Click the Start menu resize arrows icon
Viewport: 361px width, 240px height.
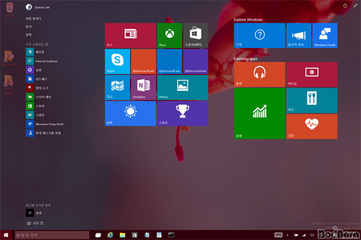point(356,6)
